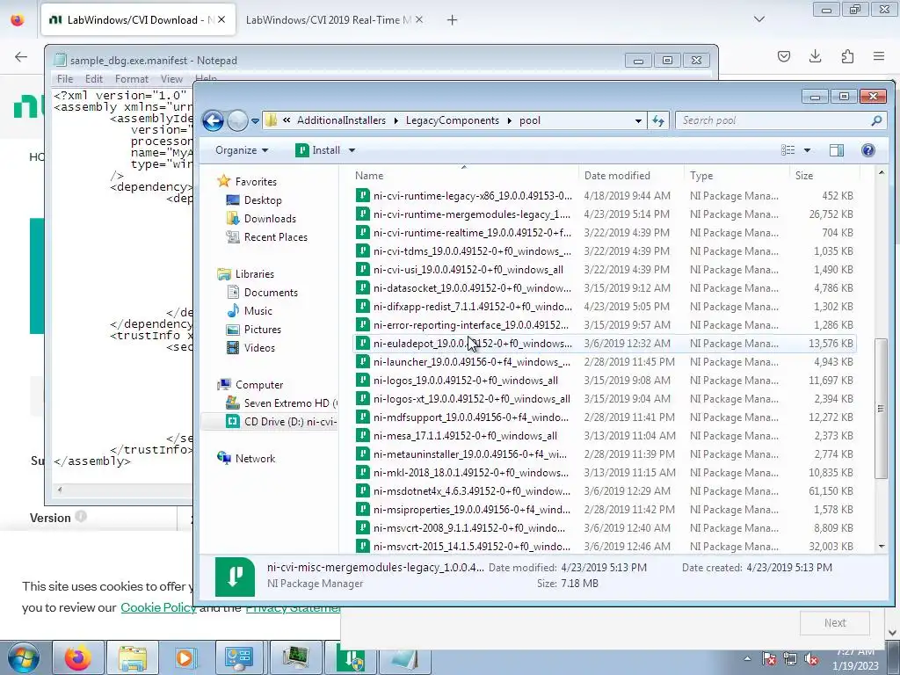Viewport: 900px width, 675px height.
Task: Open the Firefox hamburger application menu
Action: [x=879, y=56]
